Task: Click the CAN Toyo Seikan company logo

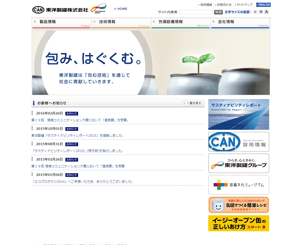Action: click(x=60, y=10)
